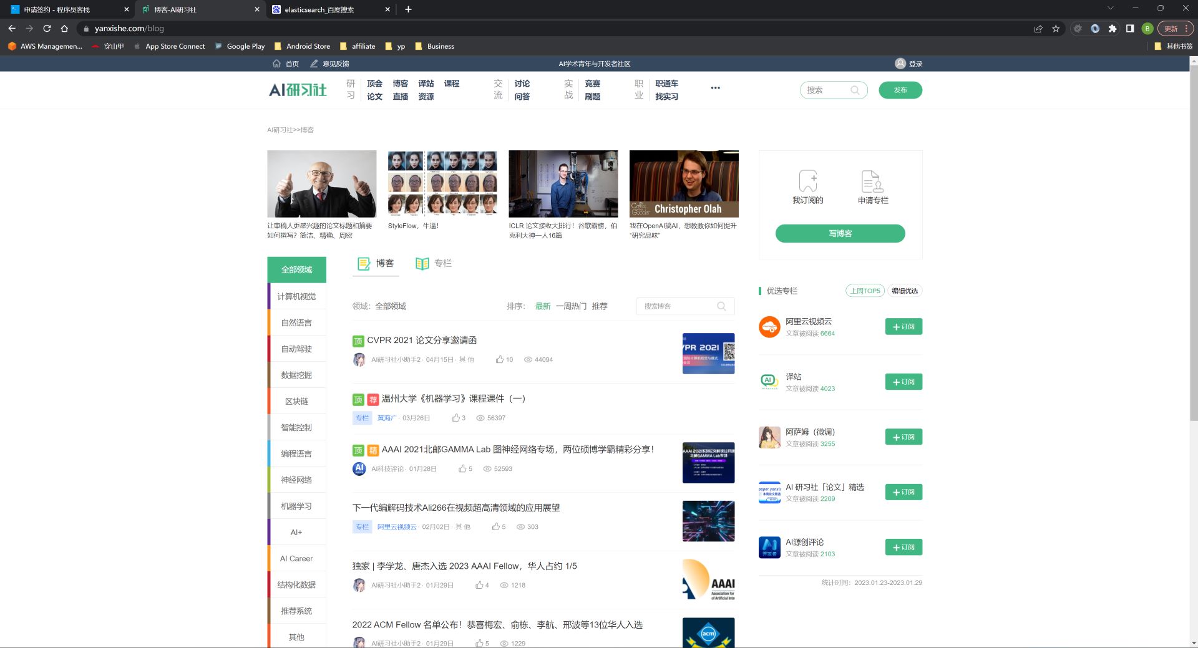Select the 自然语言 category

click(296, 322)
